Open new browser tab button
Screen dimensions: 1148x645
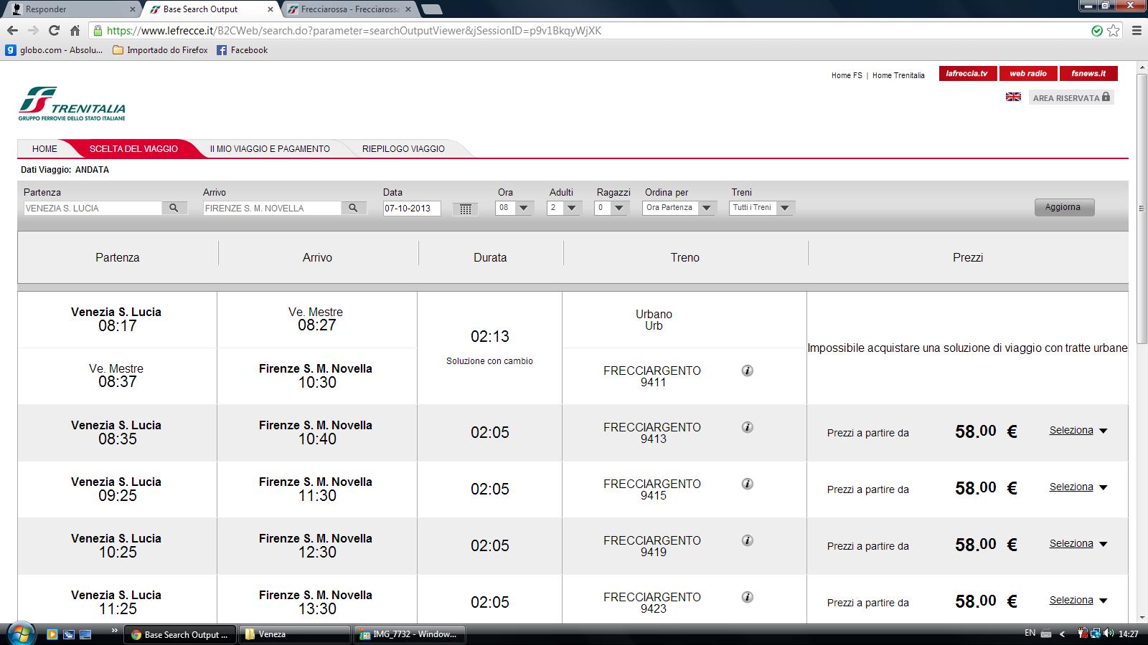pyautogui.click(x=431, y=9)
